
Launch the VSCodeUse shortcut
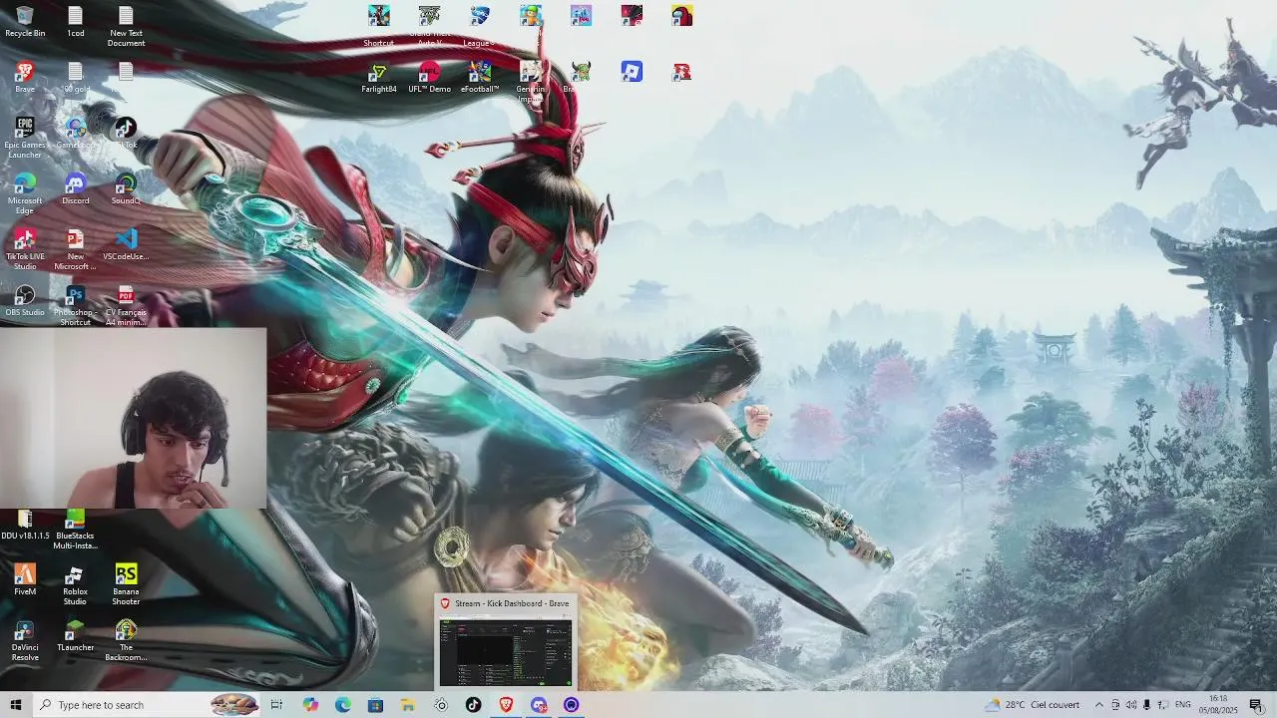point(126,244)
